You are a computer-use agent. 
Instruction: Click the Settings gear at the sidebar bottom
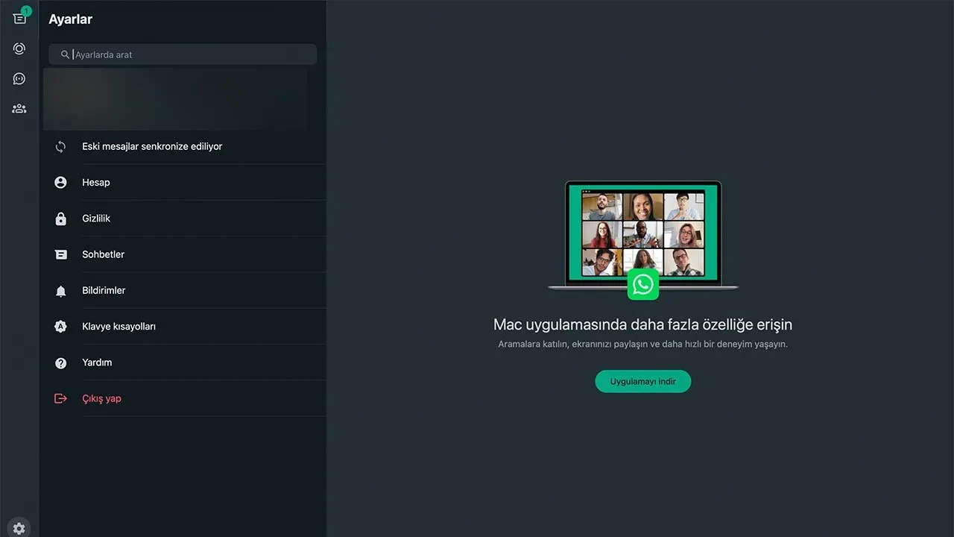(19, 527)
